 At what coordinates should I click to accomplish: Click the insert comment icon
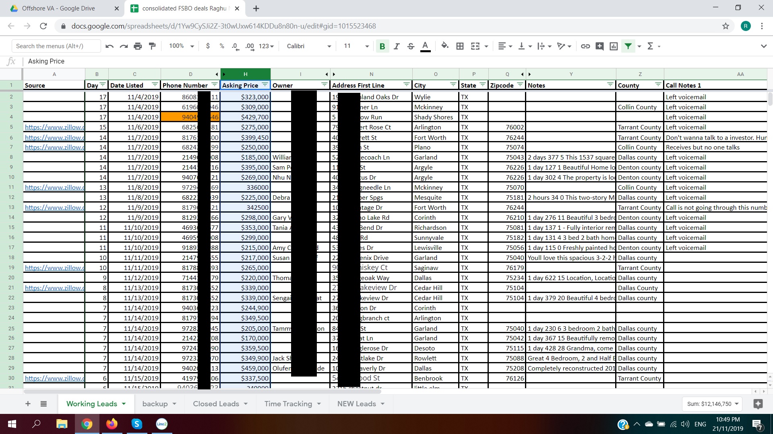(599, 46)
